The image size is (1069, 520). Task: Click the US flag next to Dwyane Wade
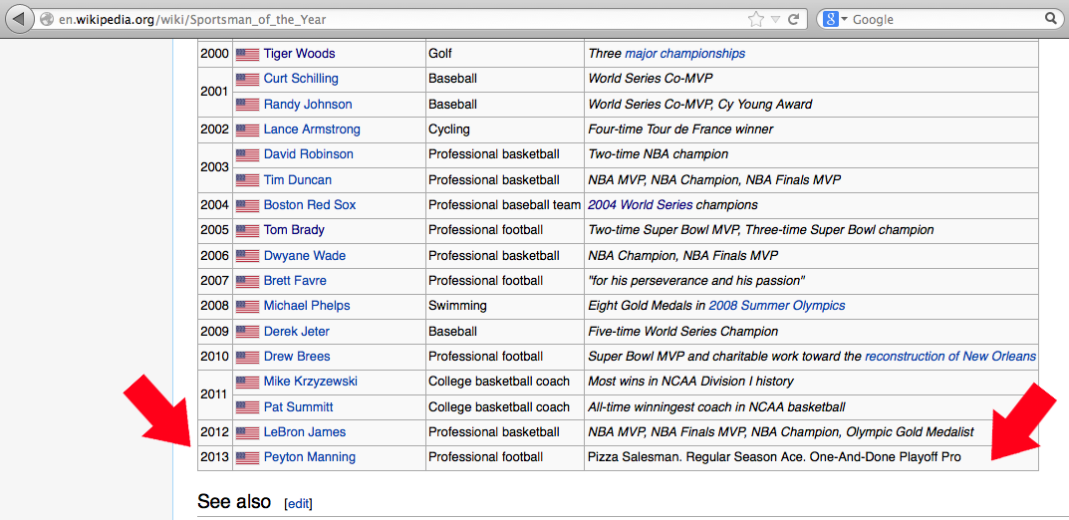247,256
